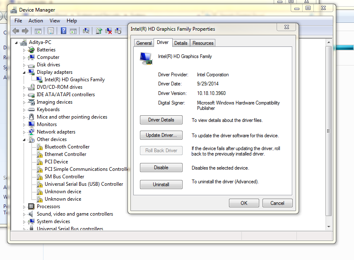Select Mice and other pointing devices icon
This screenshot has height=260, width=354.
point(31,117)
